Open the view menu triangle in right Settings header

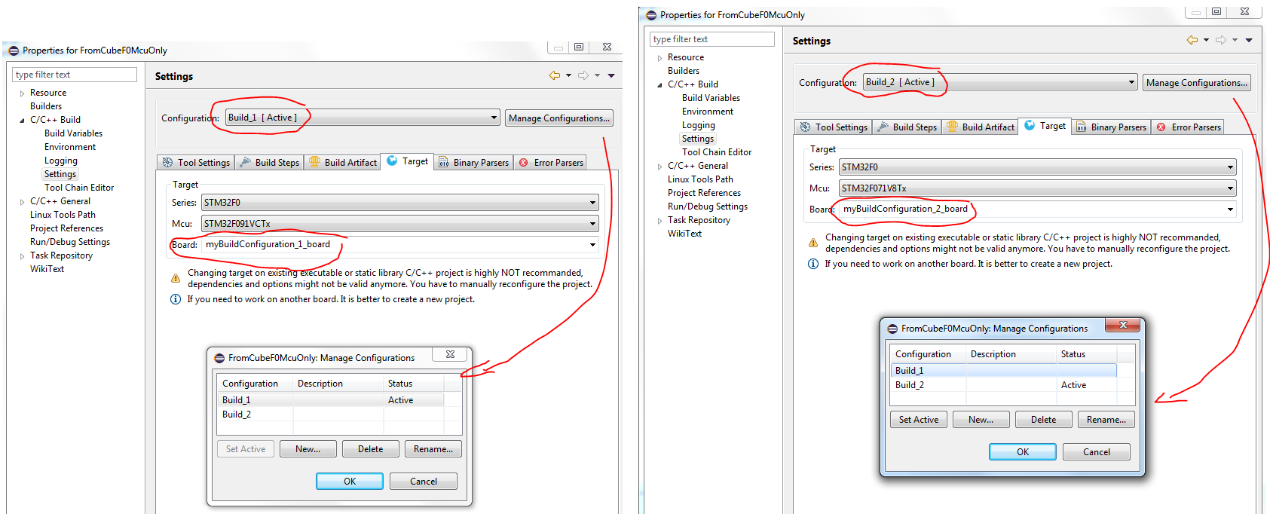(1249, 40)
